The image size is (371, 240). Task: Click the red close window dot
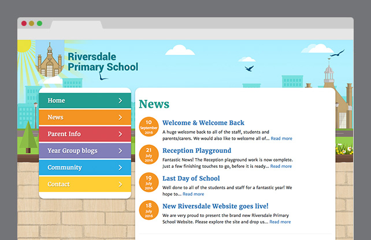point(24,24)
